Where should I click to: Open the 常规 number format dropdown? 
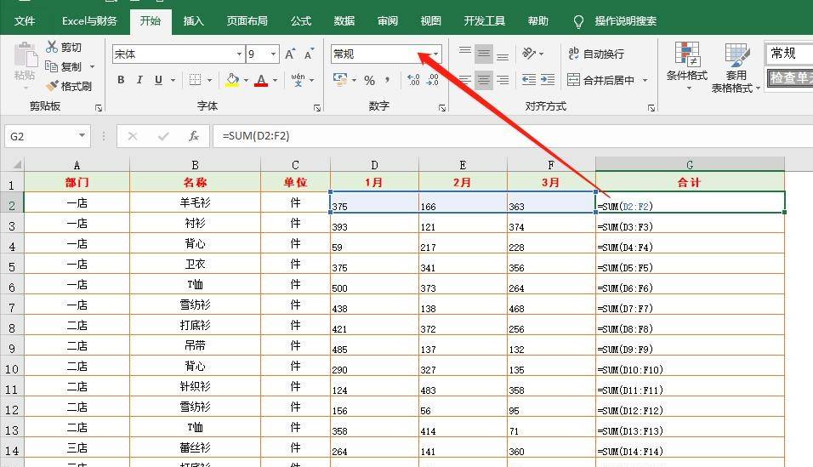[435, 54]
